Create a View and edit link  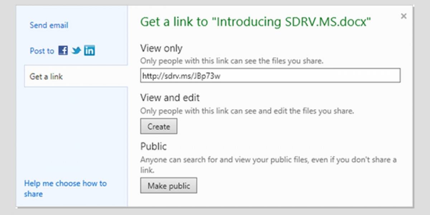tap(159, 126)
